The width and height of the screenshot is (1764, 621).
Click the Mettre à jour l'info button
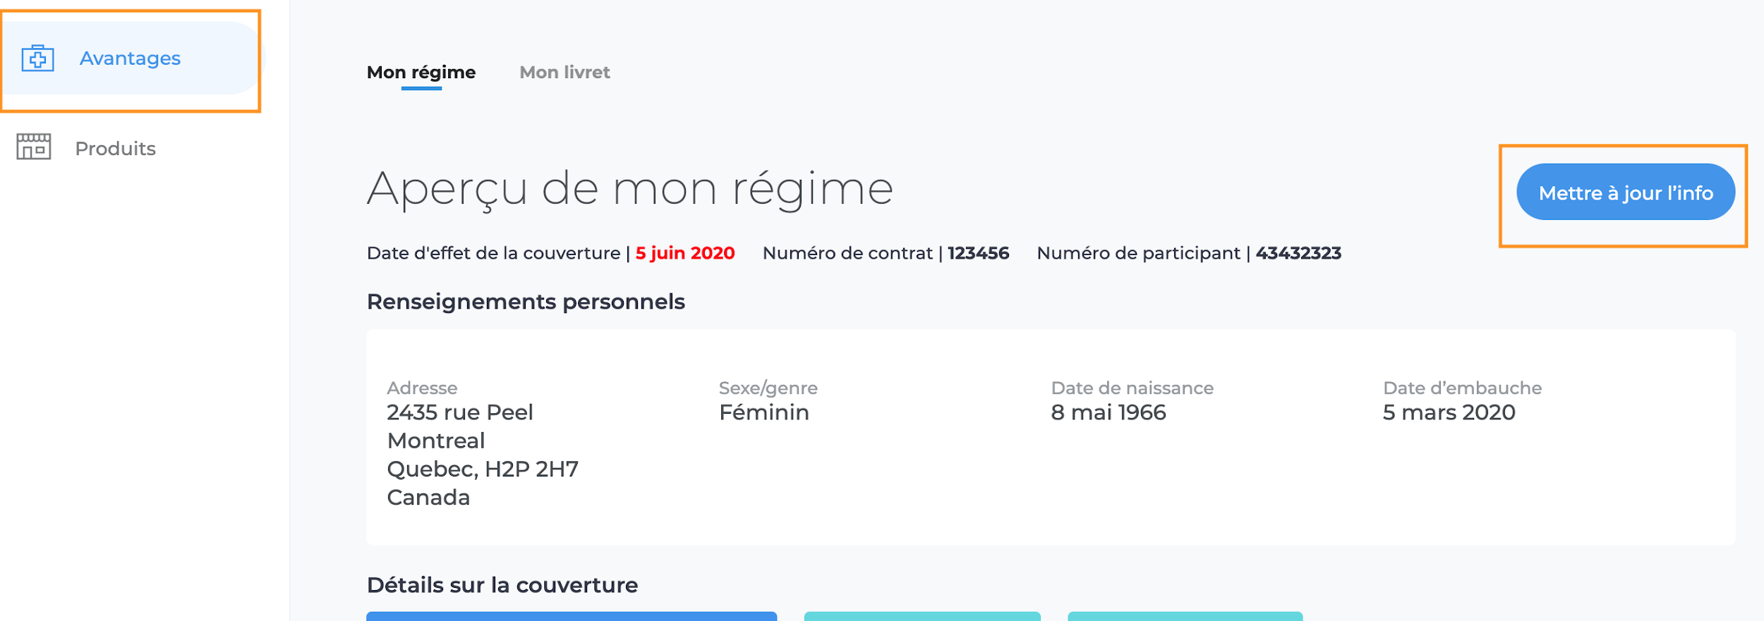(x=1626, y=192)
